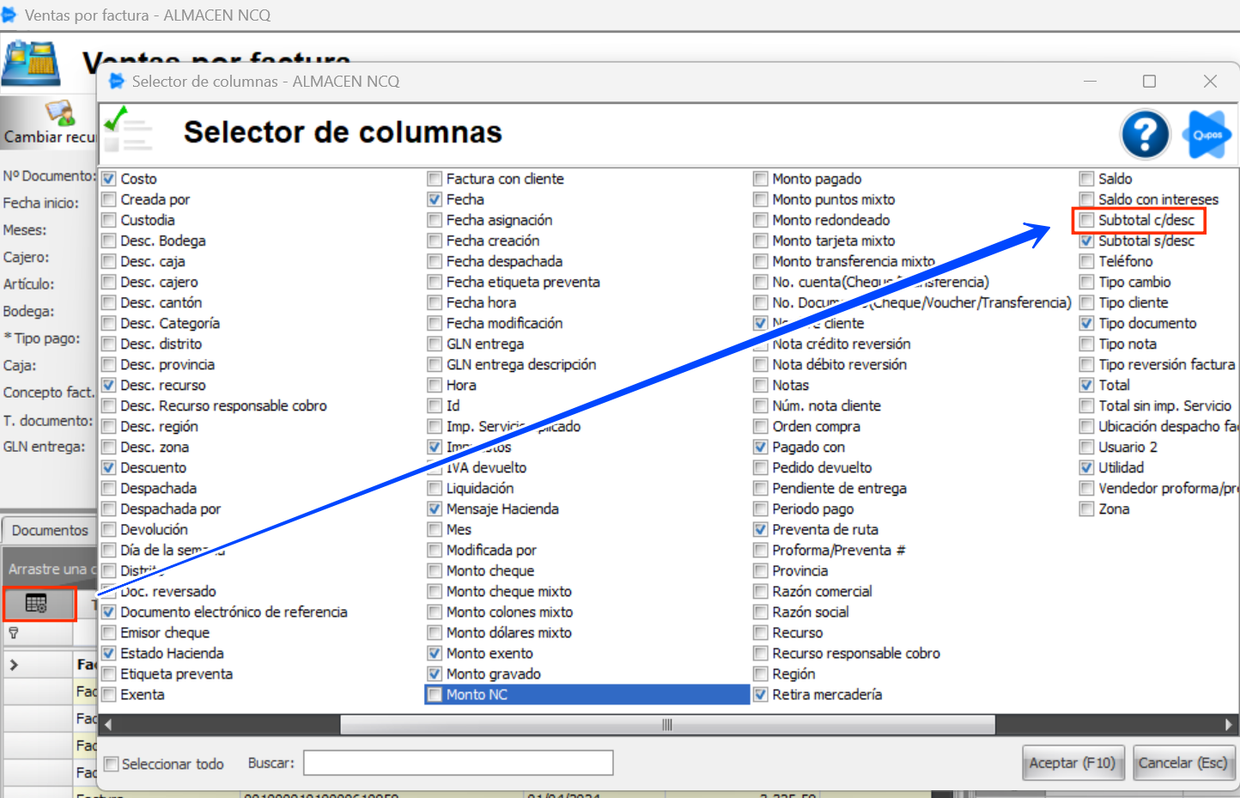The image size is (1240, 798).
Task: Expand the first row arrow in grid
Action: click(14, 665)
